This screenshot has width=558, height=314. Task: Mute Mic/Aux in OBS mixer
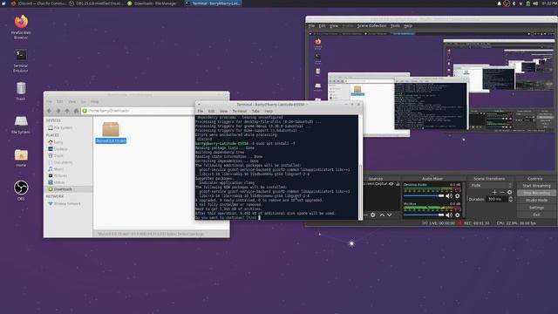[x=449, y=215]
